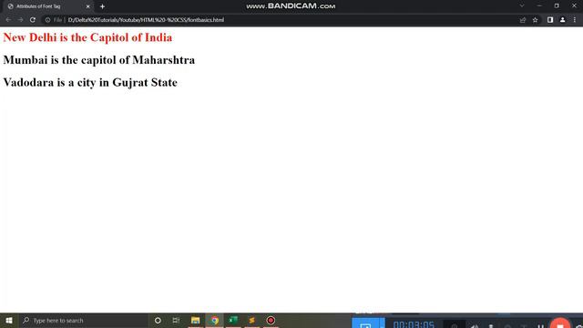Click the Mumbai is the capitol heading

99,60
